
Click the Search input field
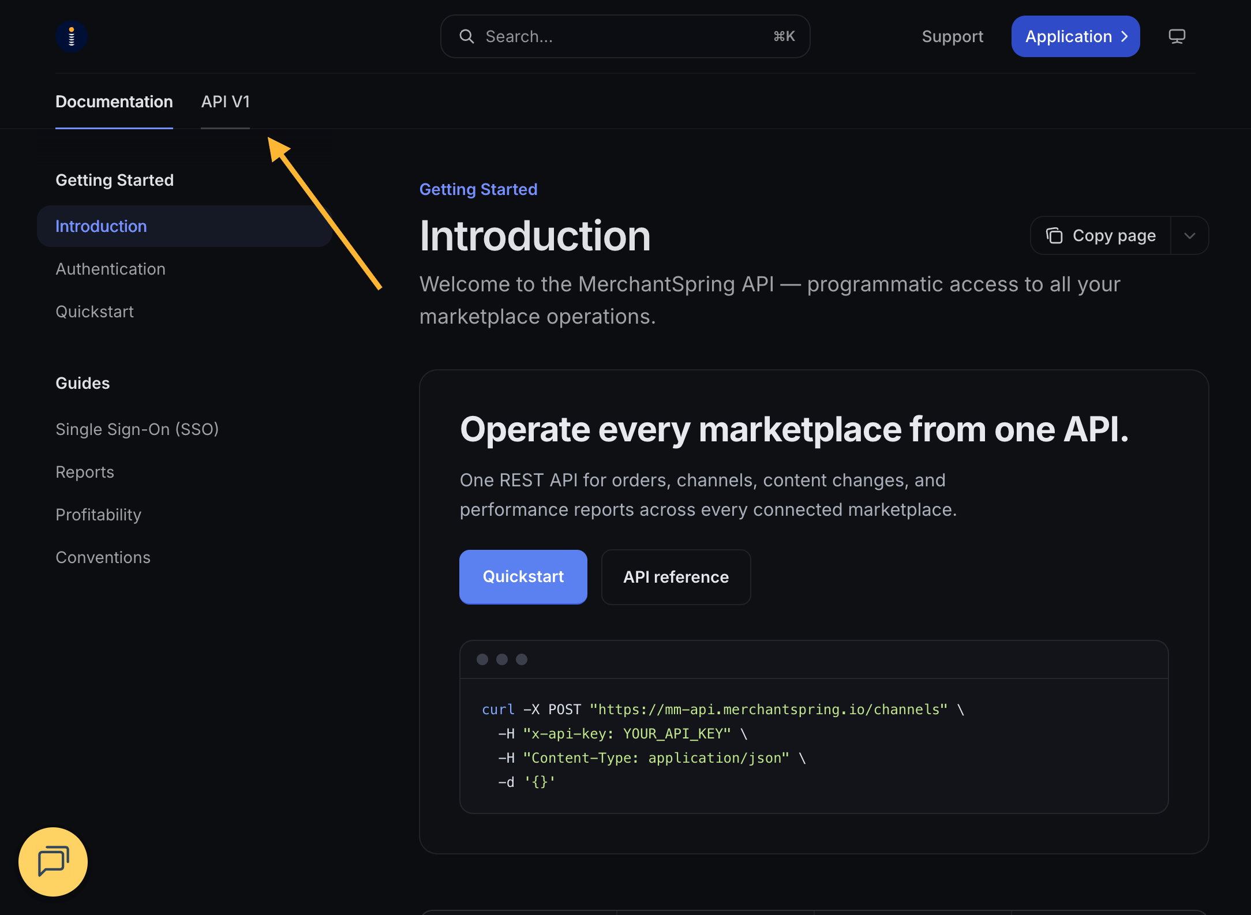625,36
